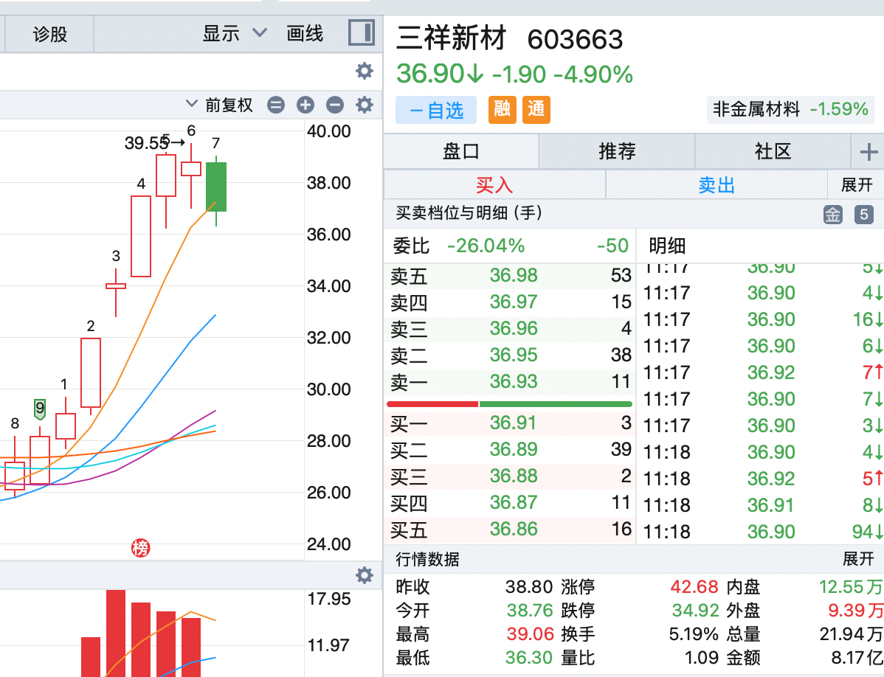Click the 委比 -26.04% value

(486, 246)
